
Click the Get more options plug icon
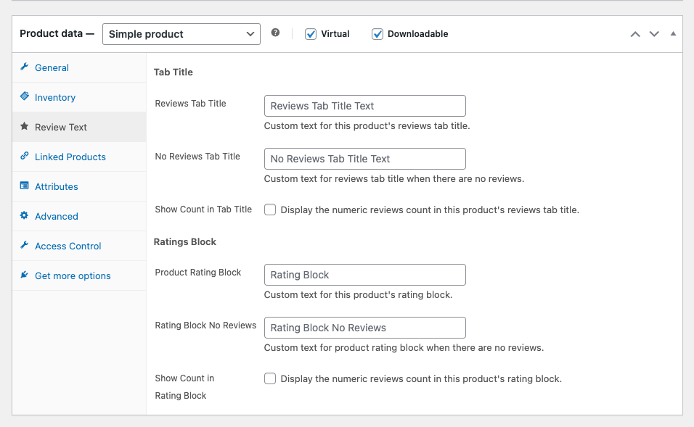pyautogui.click(x=25, y=275)
